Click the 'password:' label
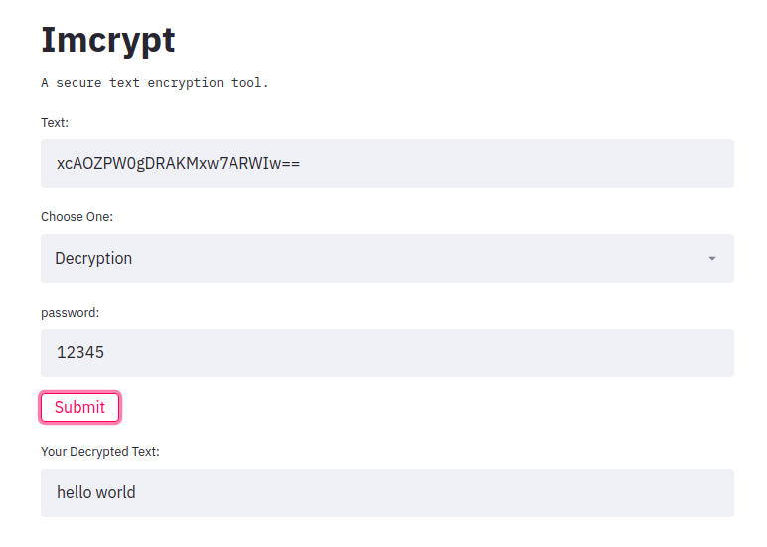Image resolution: width=767 pixels, height=547 pixels. (71, 312)
